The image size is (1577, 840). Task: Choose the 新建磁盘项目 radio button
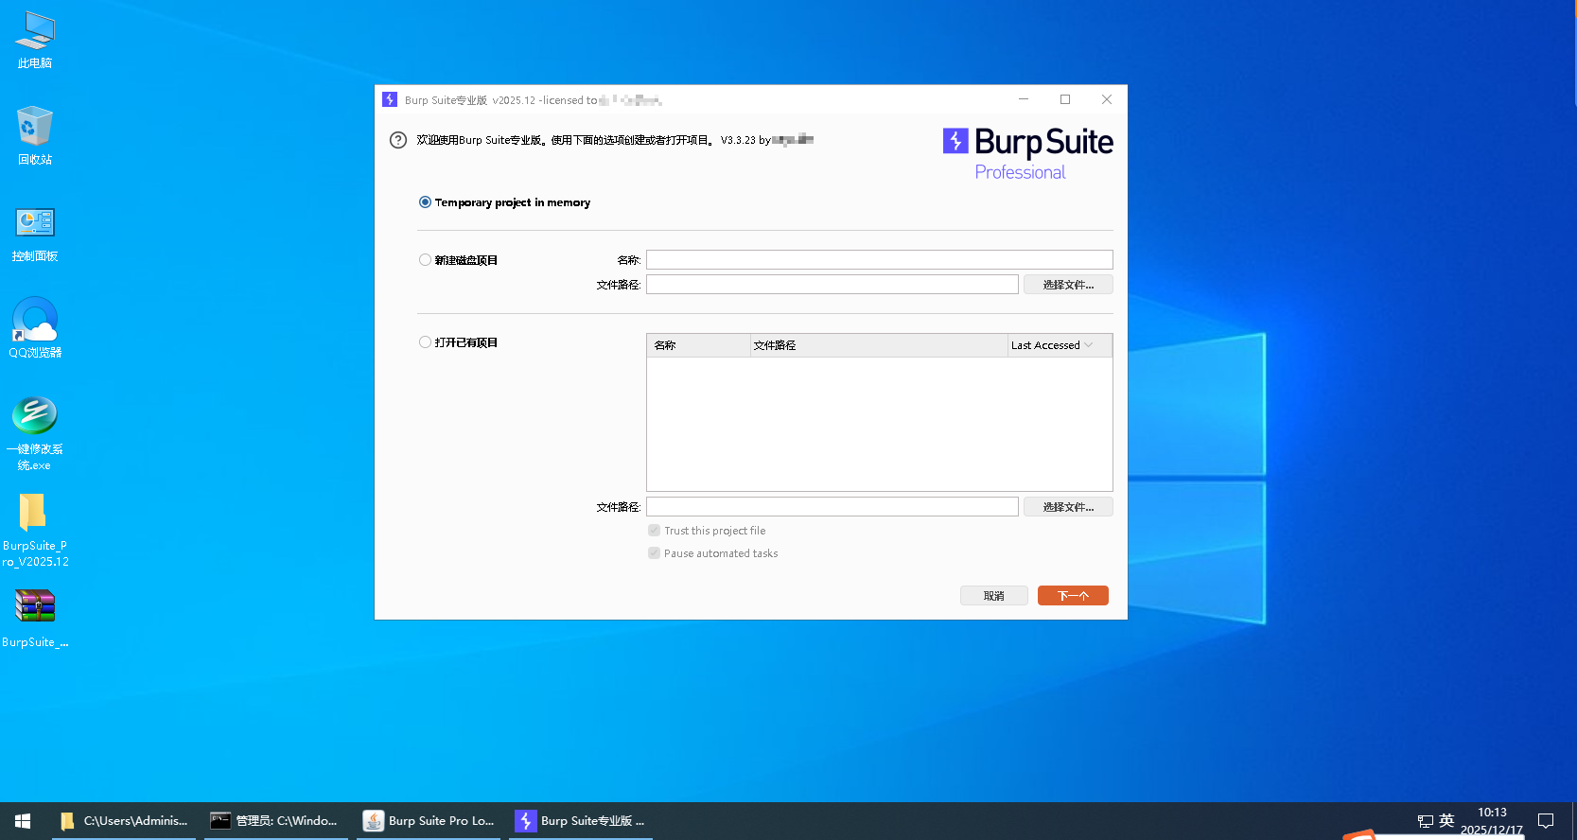(426, 260)
